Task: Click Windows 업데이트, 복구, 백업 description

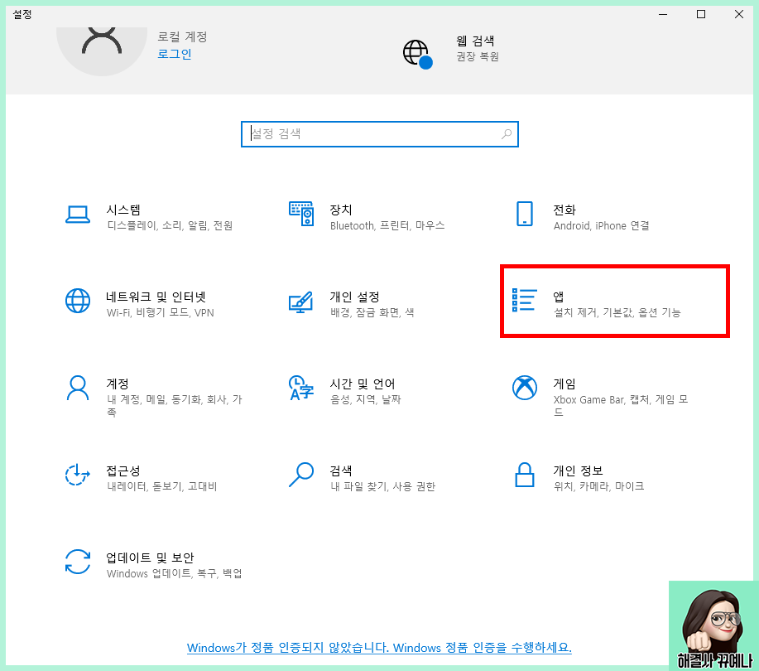Action: pyautogui.click(x=175, y=573)
